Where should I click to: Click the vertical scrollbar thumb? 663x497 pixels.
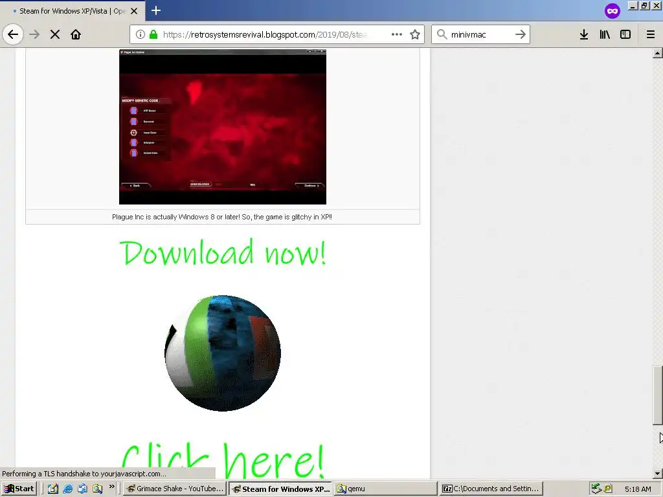coord(657,395)
